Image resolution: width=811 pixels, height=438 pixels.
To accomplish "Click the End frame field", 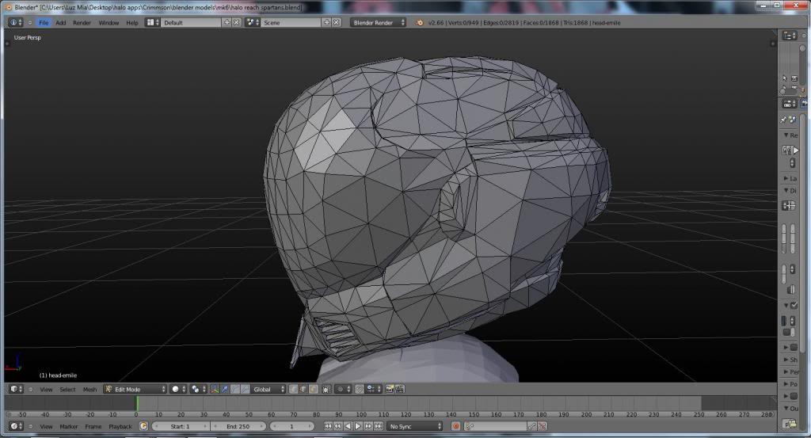I will click(238, 426).
